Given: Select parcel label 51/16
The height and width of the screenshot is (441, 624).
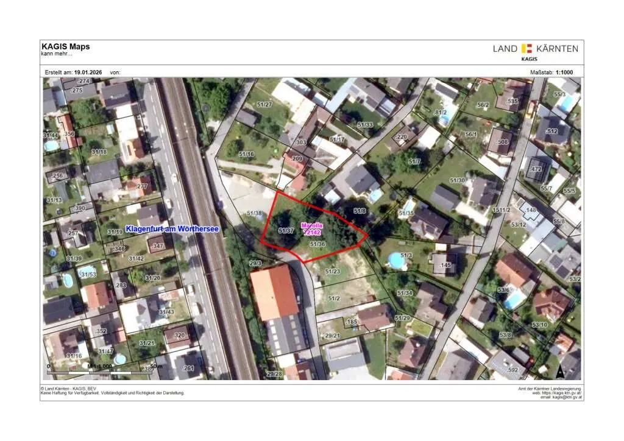Looking at the screenshot, I should pyautogui.click(x=246, y=154).
